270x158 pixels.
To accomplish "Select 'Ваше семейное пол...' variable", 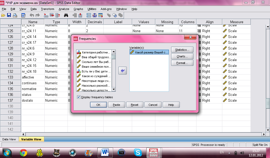I will click(94, 67).
